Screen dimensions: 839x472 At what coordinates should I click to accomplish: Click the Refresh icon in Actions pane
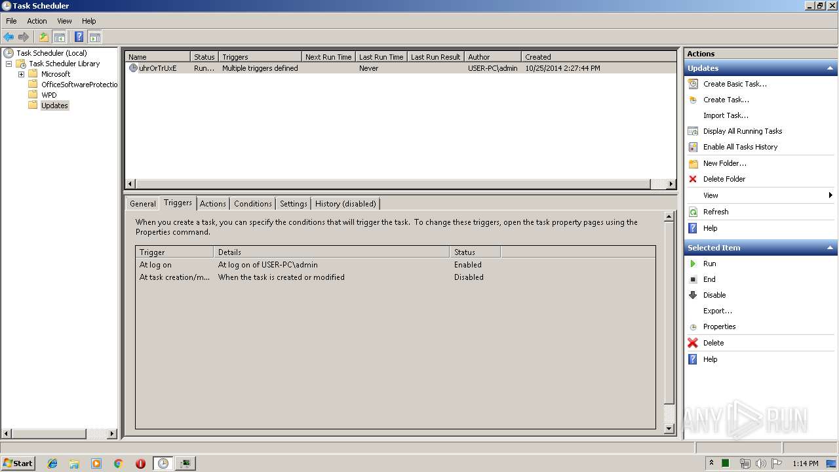[x=693, y=212]
